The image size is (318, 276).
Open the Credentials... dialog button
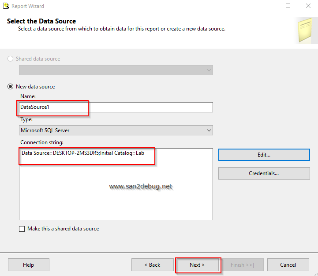tap(264, 173)
